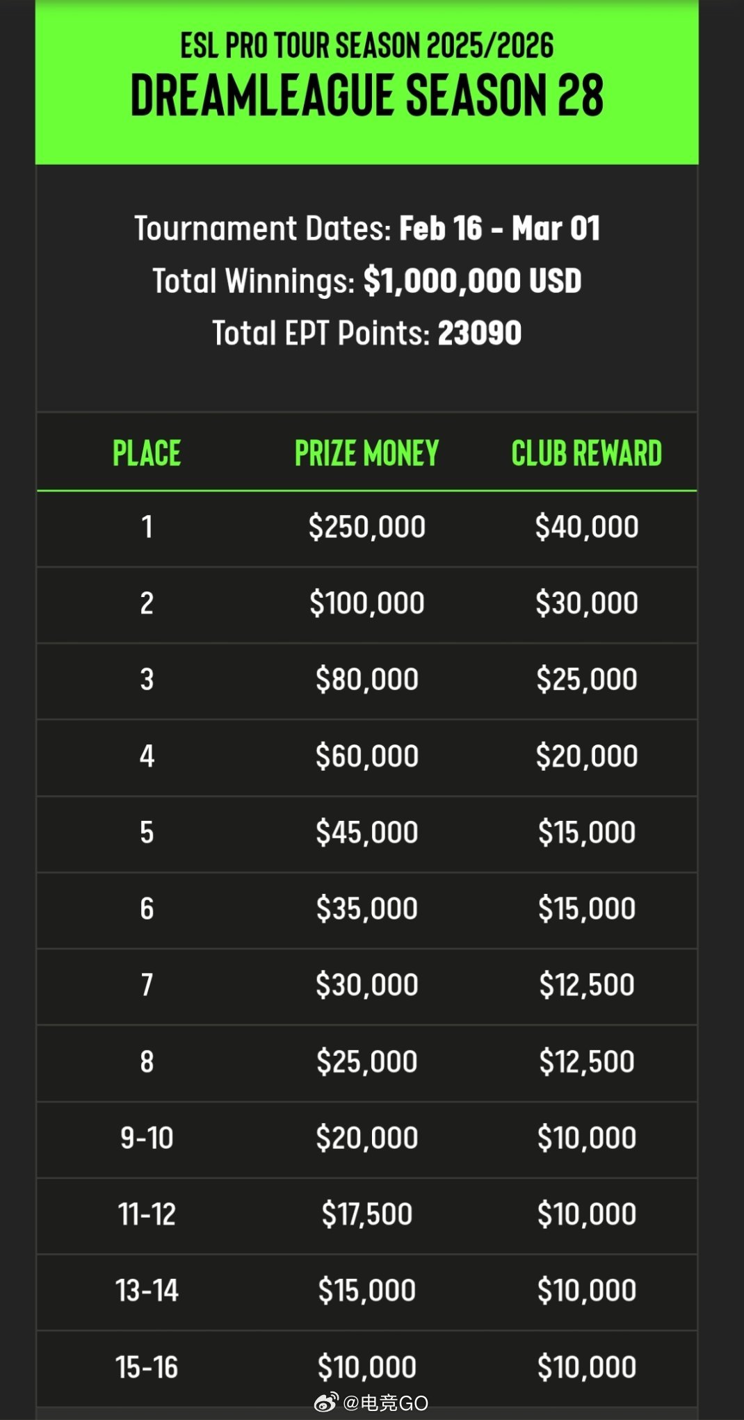
Task: Select the PLACE column header
Action: (x=147, y=453)
